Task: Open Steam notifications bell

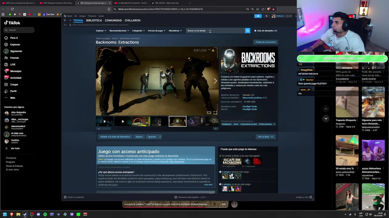Action: (267, 16)
